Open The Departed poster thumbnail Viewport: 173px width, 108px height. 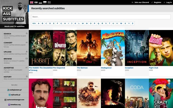(x=65, y=48)
